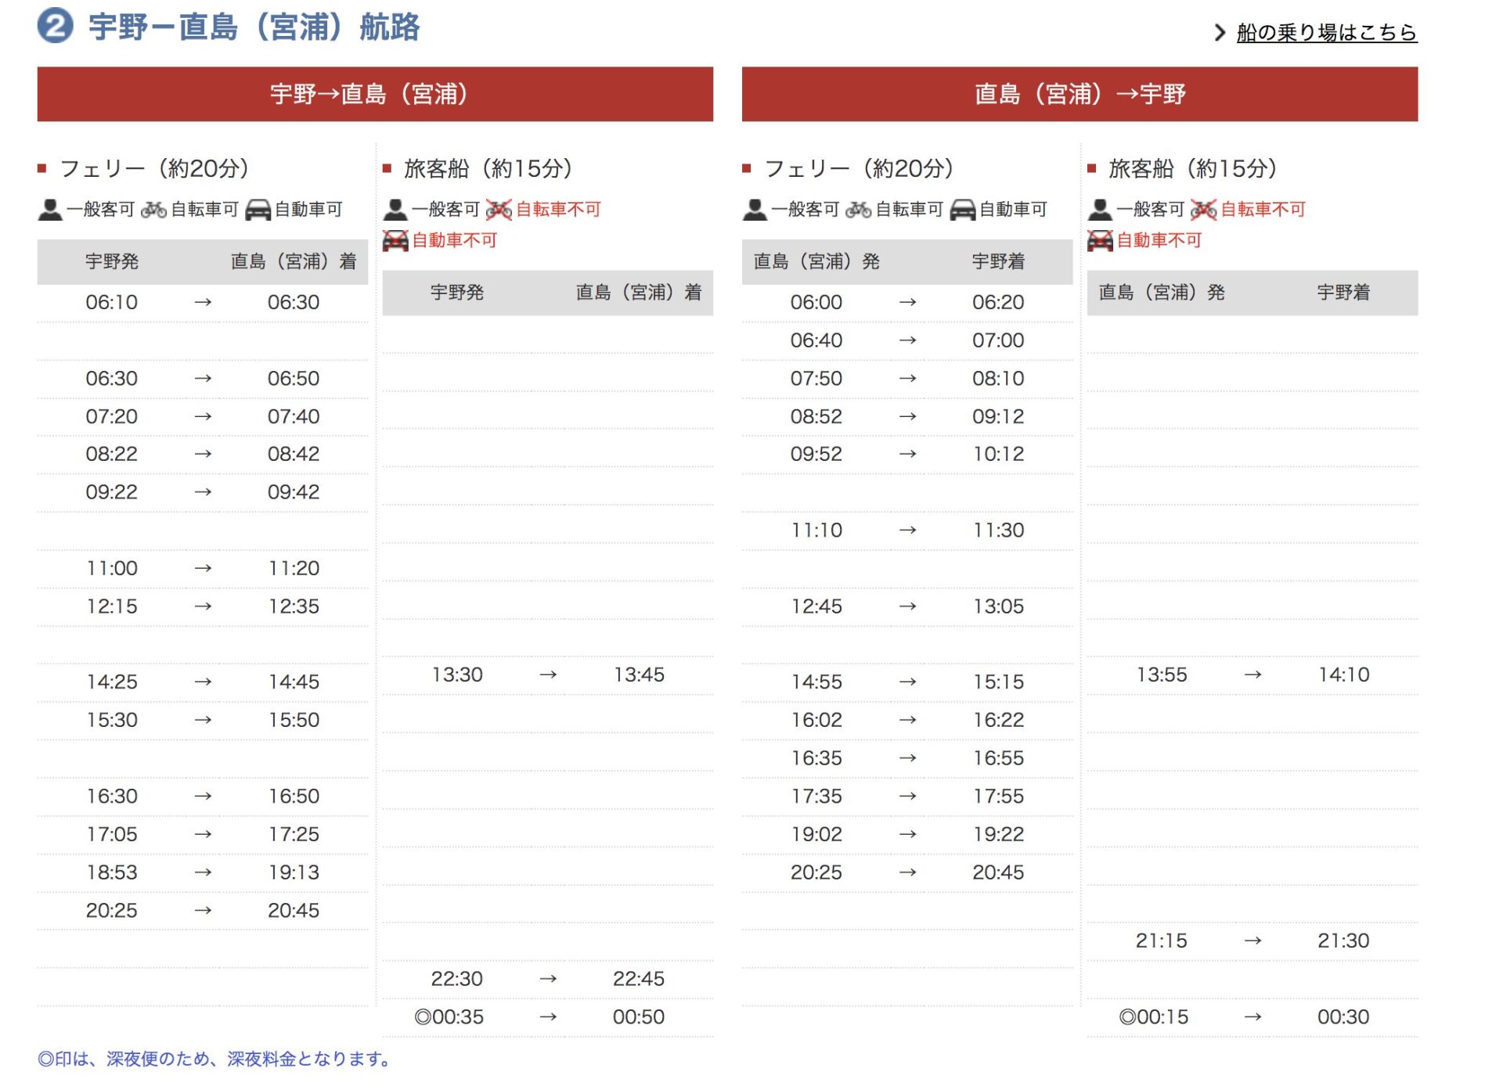
Task: Click crossed-out car icon in right passenger boat section
Action: pyautogui.click(x=1100, y=241)
